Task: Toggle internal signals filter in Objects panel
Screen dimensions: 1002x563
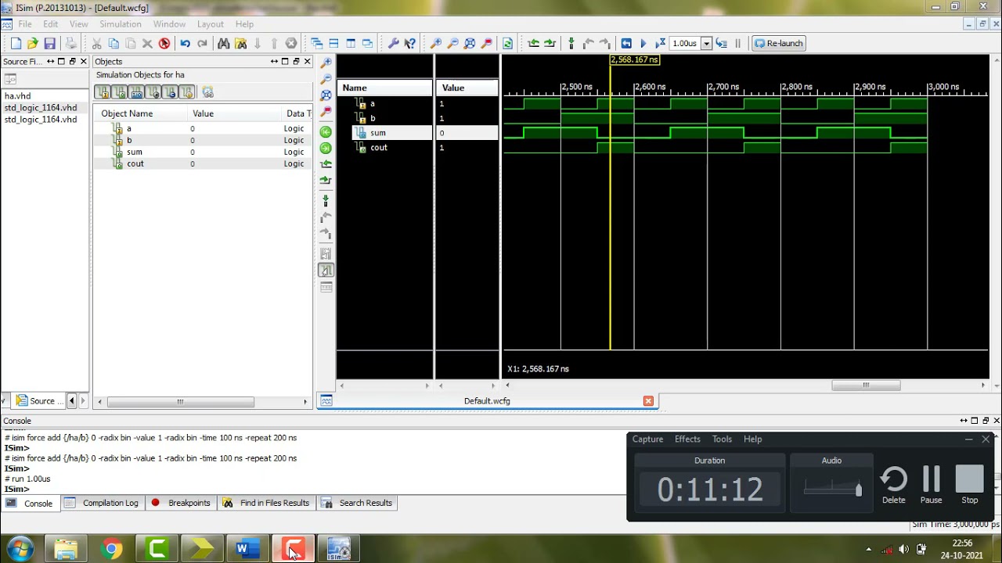Action: pyautogui.click(x=153, y=92)
